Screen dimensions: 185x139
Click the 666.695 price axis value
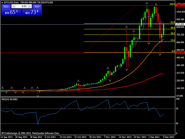(181, 42)
